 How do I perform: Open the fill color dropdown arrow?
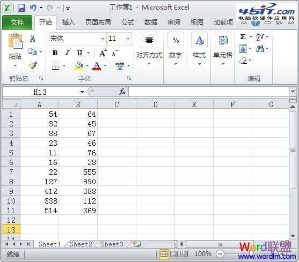coord(87,66)
